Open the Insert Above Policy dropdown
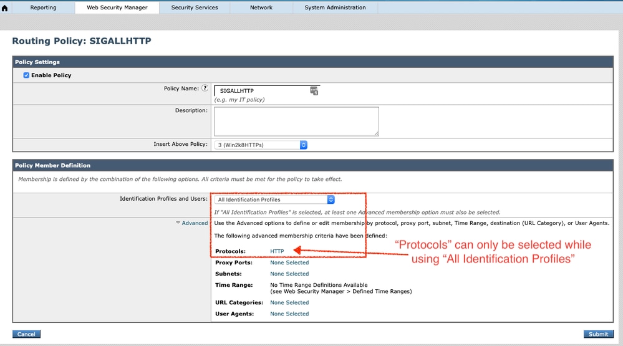Screen dimensions: 623x346 (x=261, y=145)
